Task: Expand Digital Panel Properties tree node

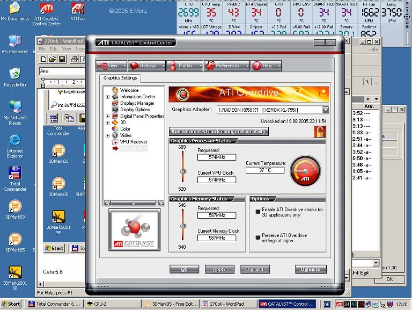Action: click(x=107, y=116)
